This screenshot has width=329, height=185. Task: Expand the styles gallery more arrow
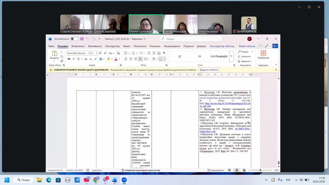pyautogui.click(x=231, y=56)
